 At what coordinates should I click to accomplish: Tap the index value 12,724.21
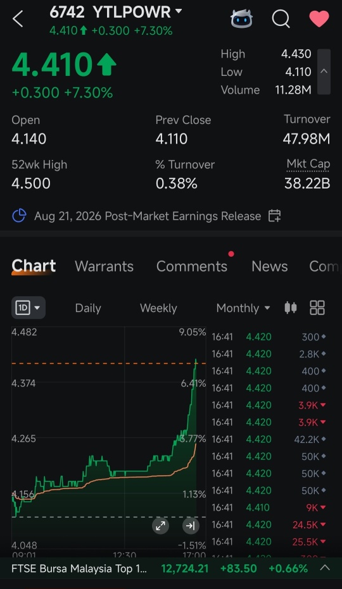pos(185,568)
